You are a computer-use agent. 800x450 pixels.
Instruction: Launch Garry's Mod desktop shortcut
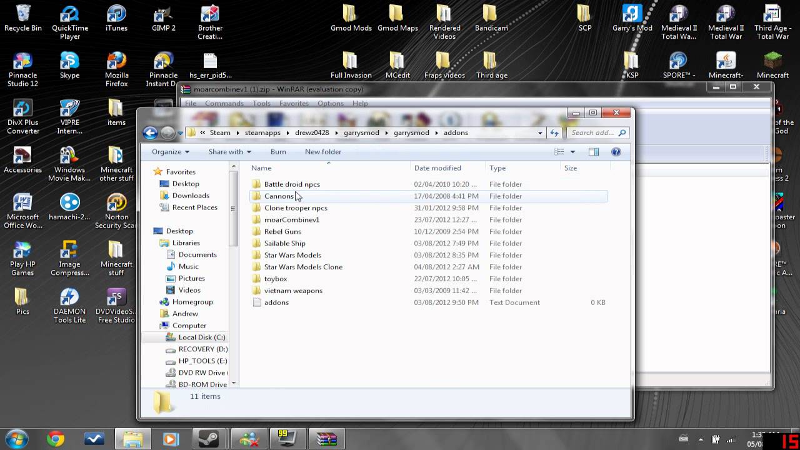(632, 19)
